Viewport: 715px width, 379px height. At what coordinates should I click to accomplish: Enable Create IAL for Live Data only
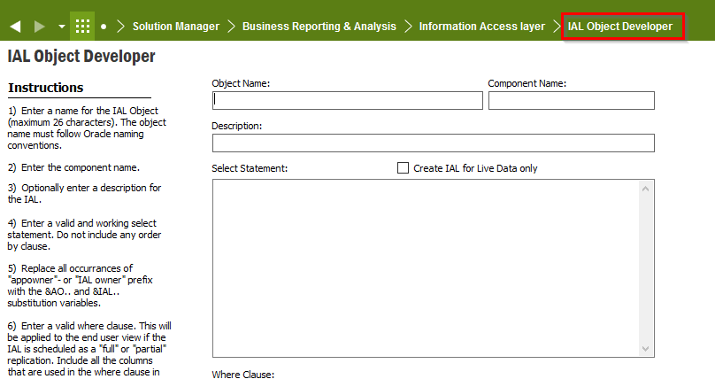point(403,168)
